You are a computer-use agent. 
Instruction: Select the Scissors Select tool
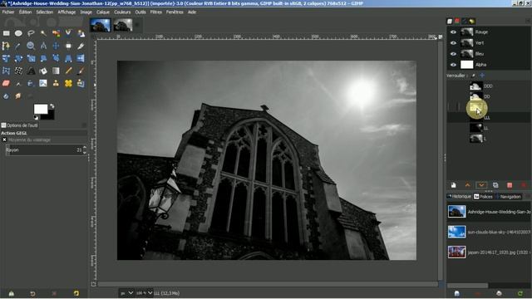(68, 33)
